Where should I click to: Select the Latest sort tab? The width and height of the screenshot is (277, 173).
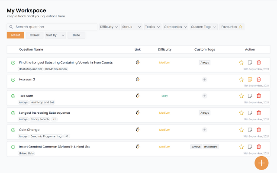point(15,35)
